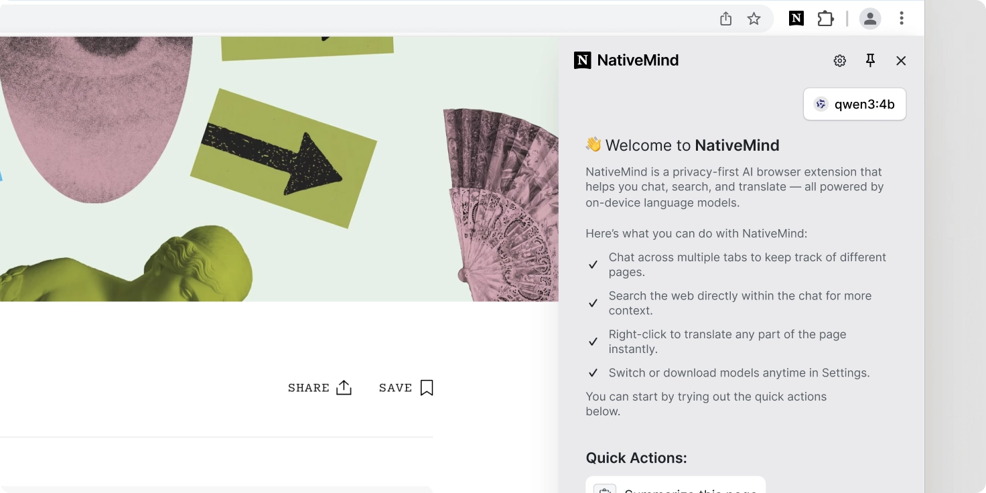Click the 'Welcome to NativeMind' heading
The width and height of the screenshot is (986, 493).
coord(683,145)
